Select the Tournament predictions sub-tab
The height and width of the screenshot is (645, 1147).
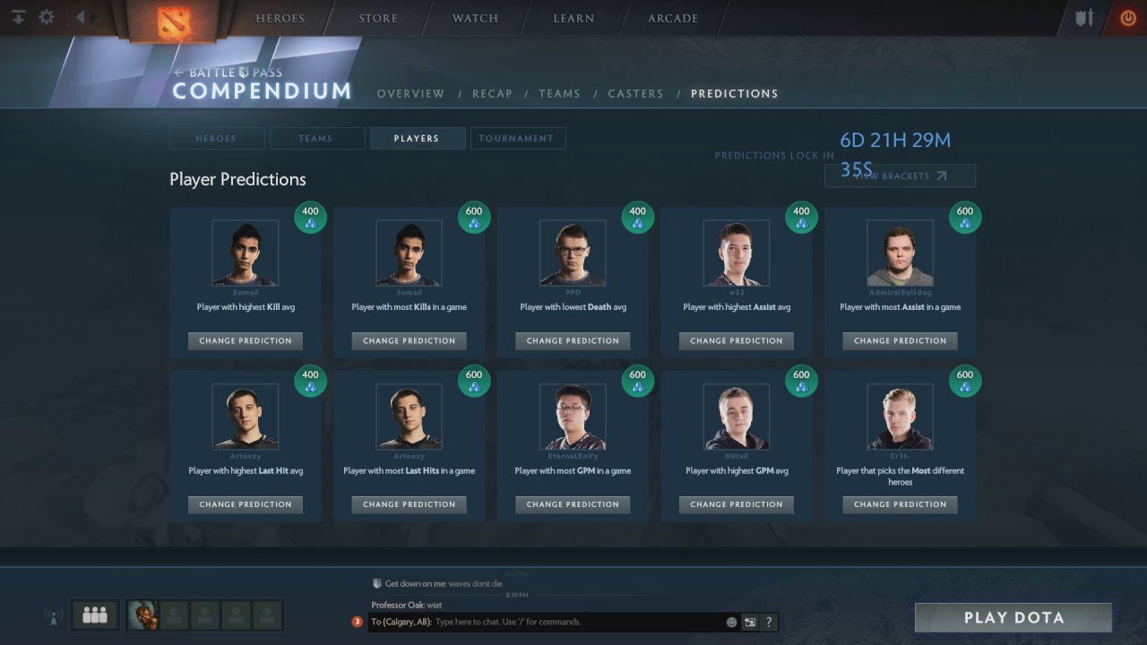point(517,138)
